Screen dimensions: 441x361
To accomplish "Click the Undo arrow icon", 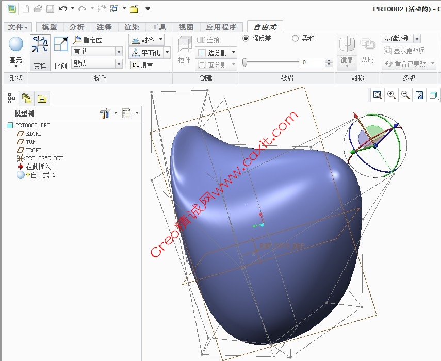I will point(63,9).
